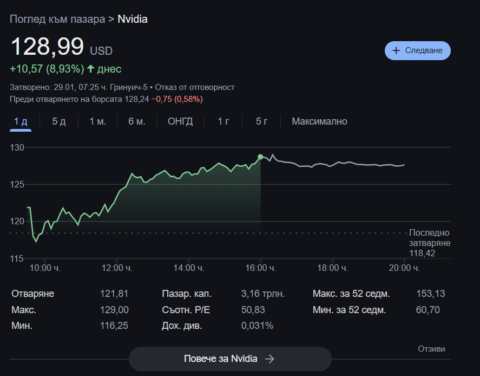Image resolution: width=480 pixels, height=376 pixels.
Task: Select the 1 г range tab
Action: tap(223, 121)
